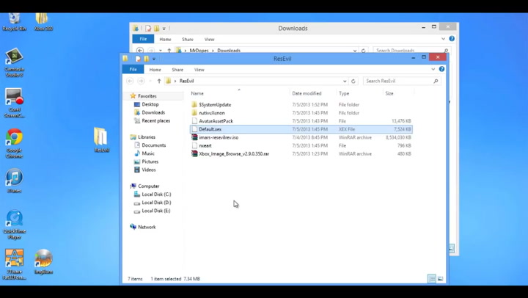Image resolution: width=528 pixels, height=298 pixels.
Task: Click the Up arrow navigation button
Action: click(x=159, y=81)
